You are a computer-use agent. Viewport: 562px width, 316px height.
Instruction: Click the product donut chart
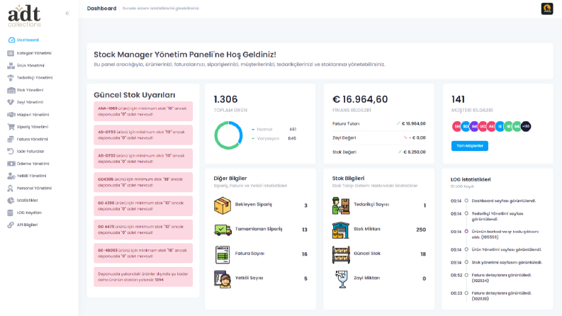point(228,135)
